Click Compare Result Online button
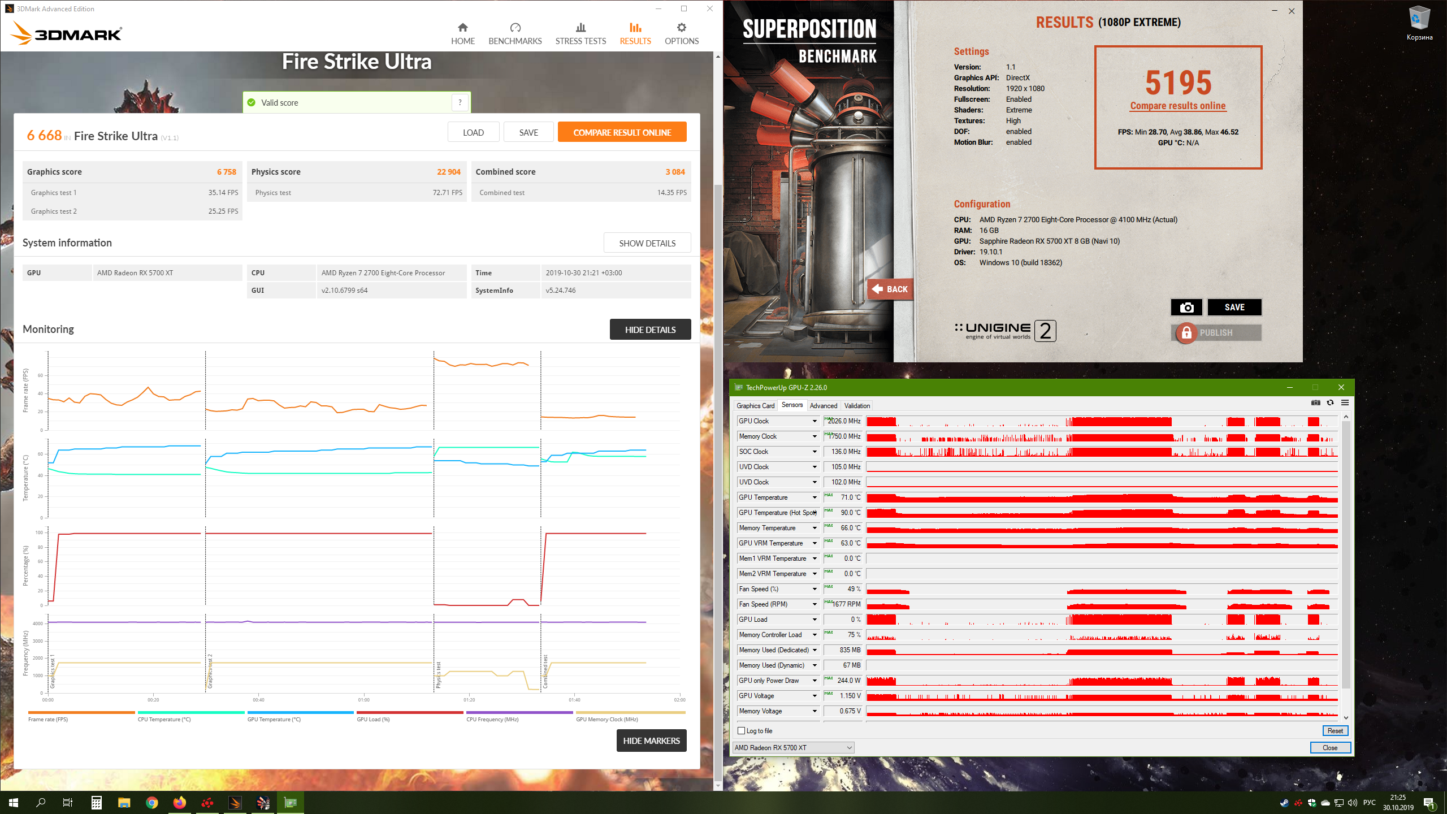The width and height of the screenshot is (1447, 814). tap(622, 132)
